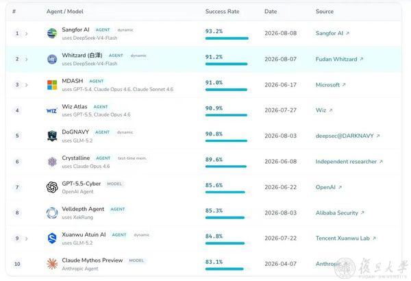Screen dimensions: 411x281
Task: Click the Anthropic starburst logo icon
Action: tap(52, 264)
